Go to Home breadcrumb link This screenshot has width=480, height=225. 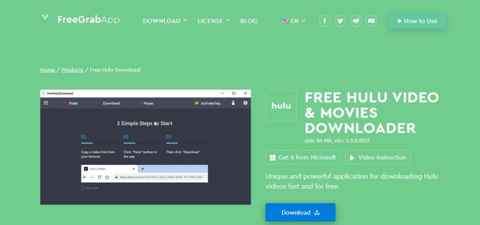47,70
